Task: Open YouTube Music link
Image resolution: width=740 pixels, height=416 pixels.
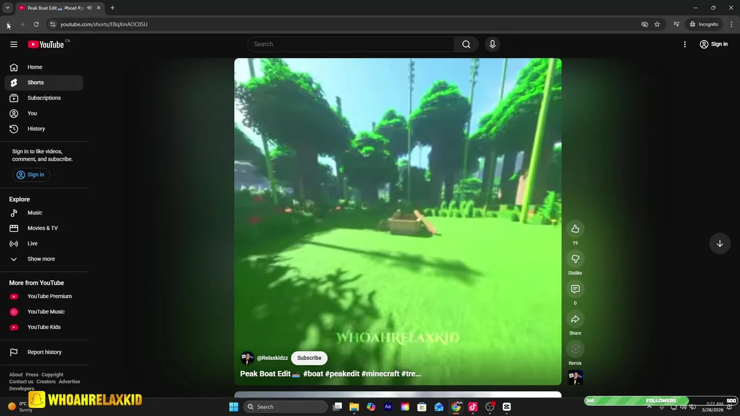Action: click(44, 312)
